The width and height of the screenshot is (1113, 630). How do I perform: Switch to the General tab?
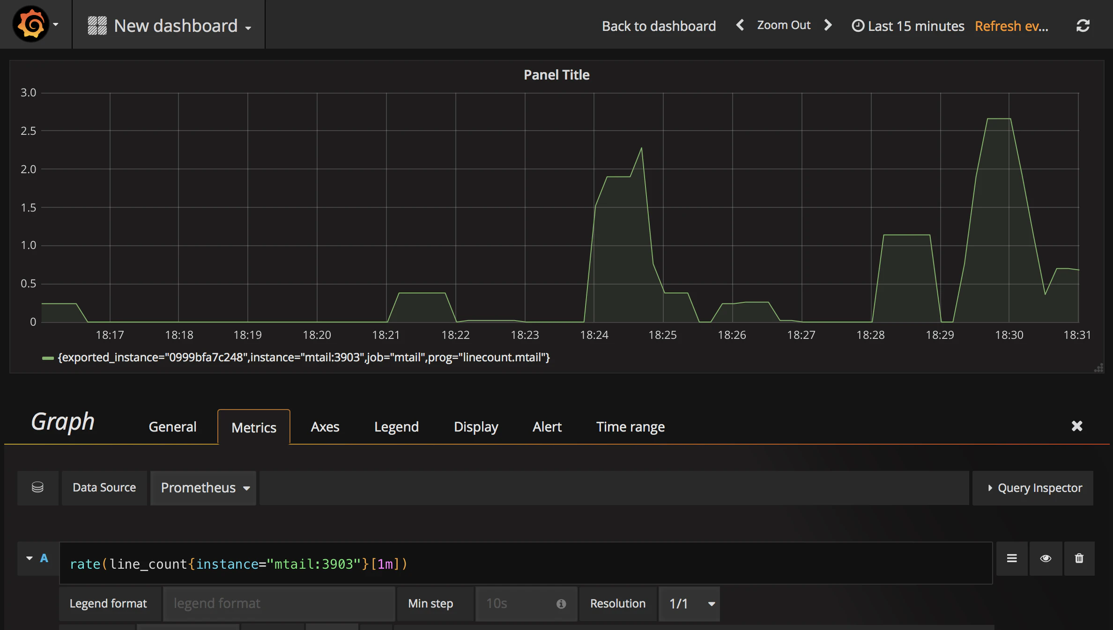point(172,427)
